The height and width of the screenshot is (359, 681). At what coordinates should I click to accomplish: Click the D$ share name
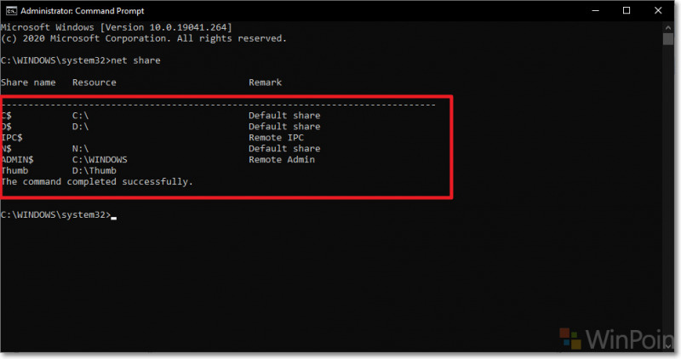(x=7, y=127)
